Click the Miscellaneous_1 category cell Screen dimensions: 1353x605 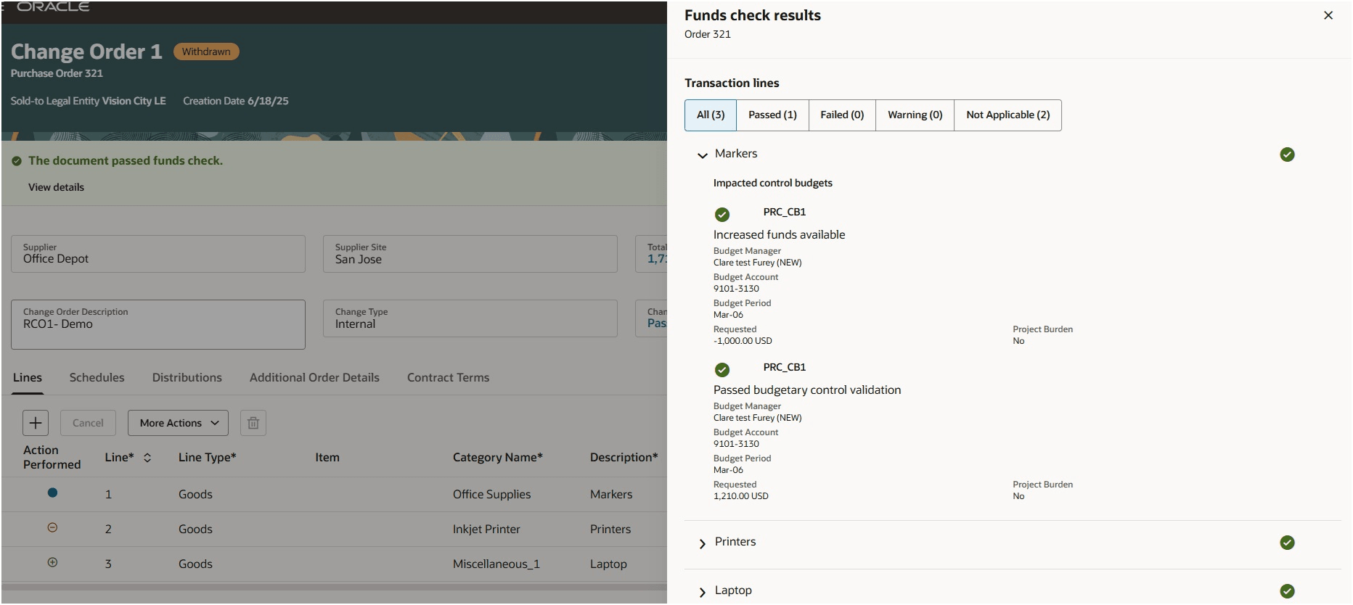pos(496,564)
